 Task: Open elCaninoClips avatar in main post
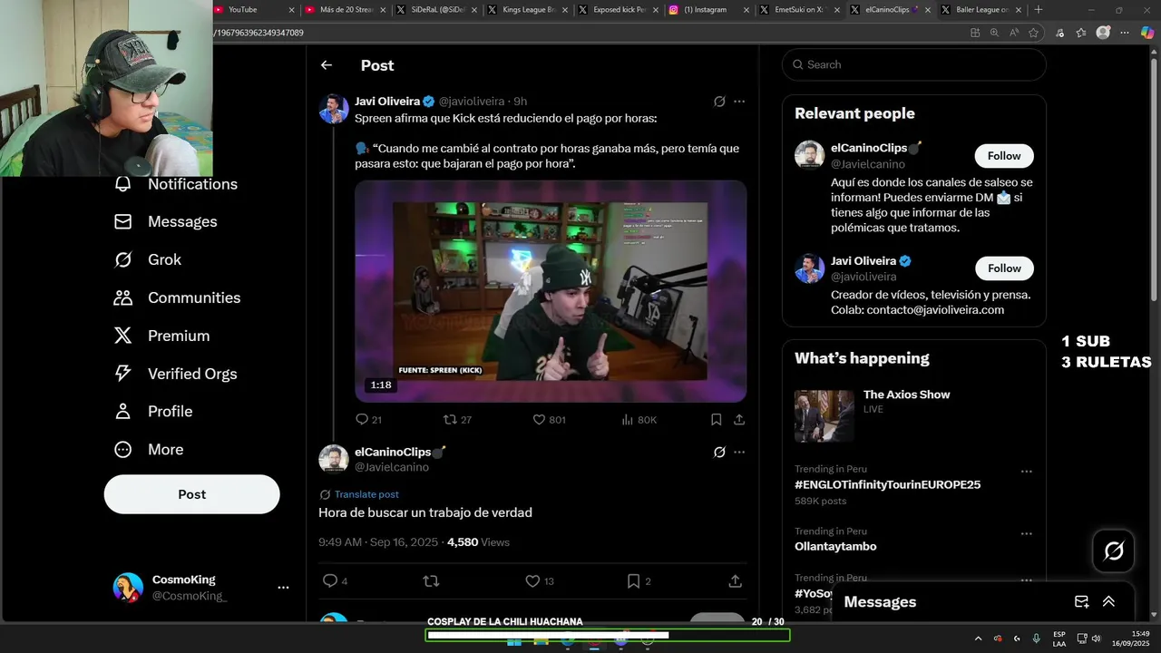coord(334,459)
